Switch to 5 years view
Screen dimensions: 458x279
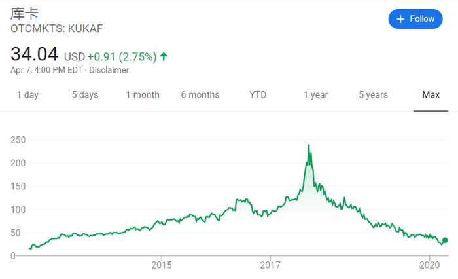tap(373, 95)
